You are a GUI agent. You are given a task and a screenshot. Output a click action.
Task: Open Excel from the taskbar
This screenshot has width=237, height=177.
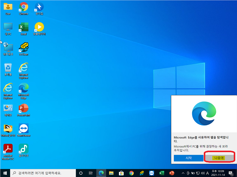click(x=162, y=173)
